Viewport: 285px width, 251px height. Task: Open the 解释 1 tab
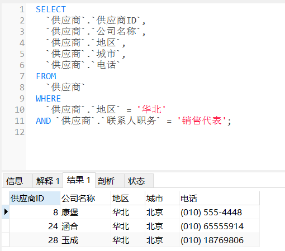(47, 181)
